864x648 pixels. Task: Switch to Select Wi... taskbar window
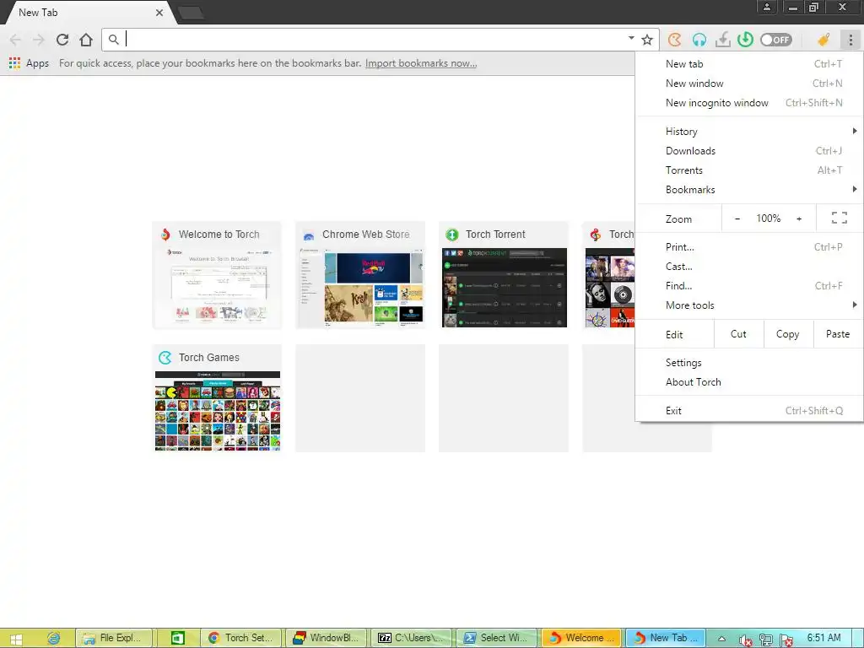pyautogui.click(x=496, y=638)
